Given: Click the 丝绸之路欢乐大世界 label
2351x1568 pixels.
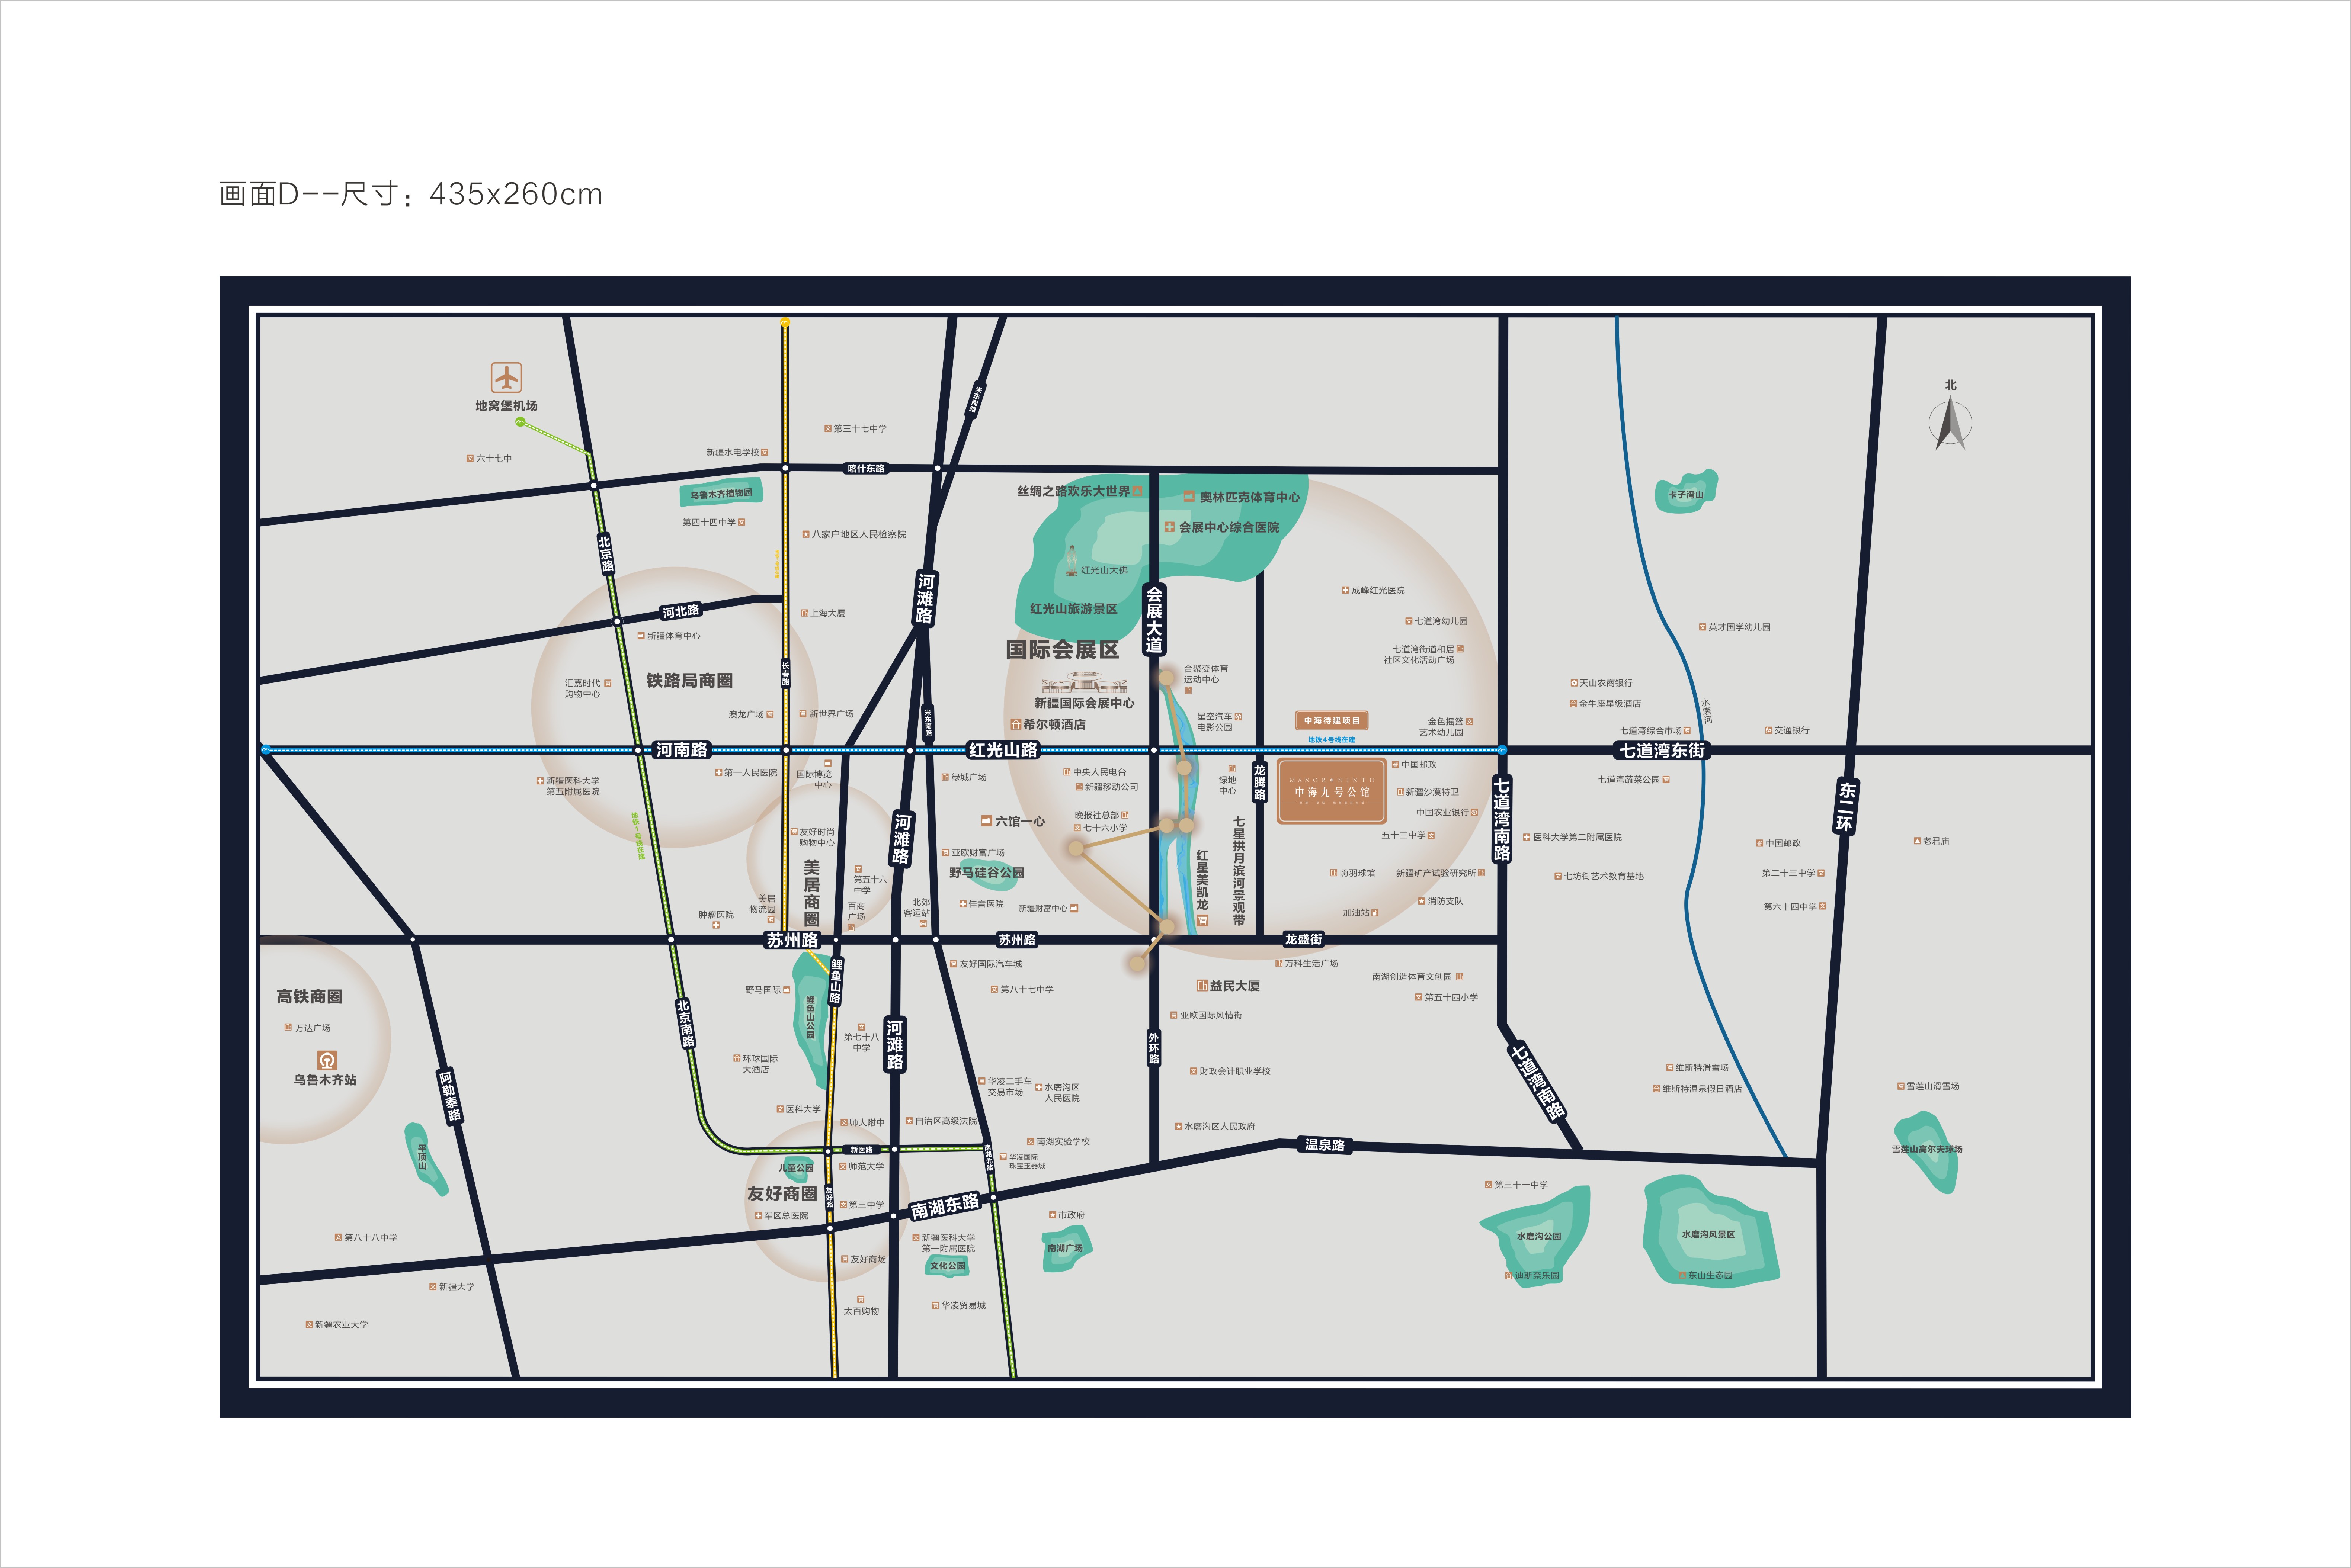Looking at the screenshot, I should 1073,491.
